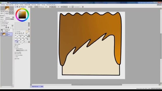This screenshot has width=162, height=91.
Task: Select the brown painted layer row
Action: tap(6, 34)
